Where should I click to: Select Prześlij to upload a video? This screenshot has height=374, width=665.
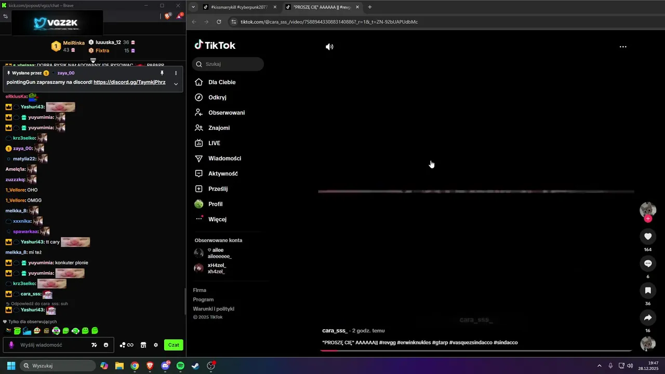(218, 189)
